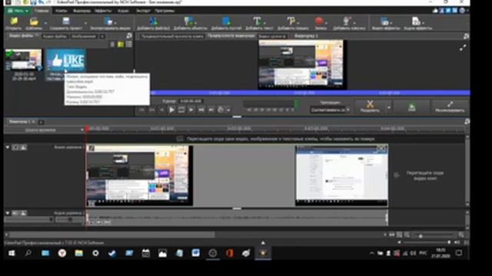The image size is (492, 276).
Task: Toggle video track lock icon
Action: (15, 147)
